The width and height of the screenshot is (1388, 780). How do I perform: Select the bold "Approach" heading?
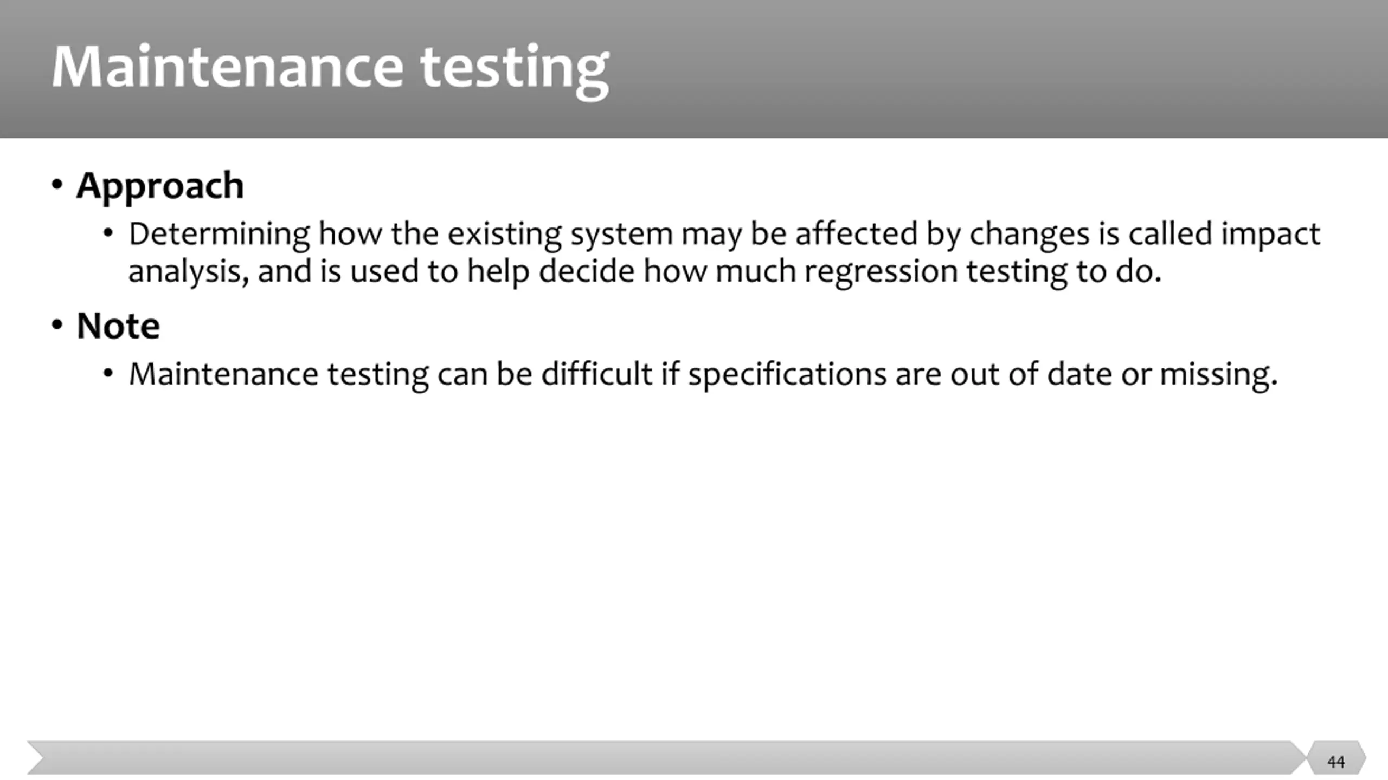coord(160,186)
